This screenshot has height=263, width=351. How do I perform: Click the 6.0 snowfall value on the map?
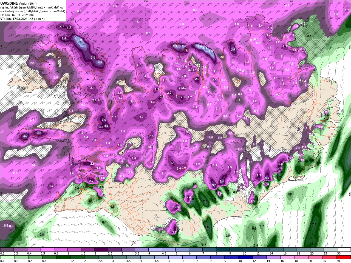(80, 40)
